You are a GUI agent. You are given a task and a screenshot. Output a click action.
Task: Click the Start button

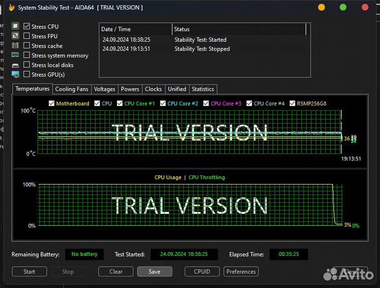coord(29,271)
